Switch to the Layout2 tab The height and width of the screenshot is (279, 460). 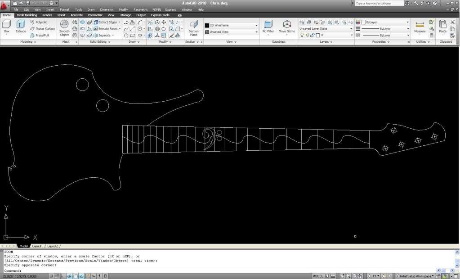(53, 246)
